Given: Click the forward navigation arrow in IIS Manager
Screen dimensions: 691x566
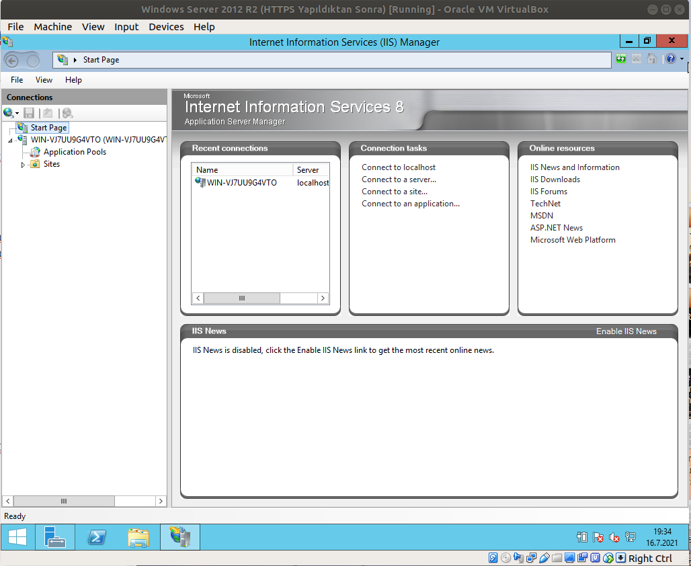Looking at the screenshot, I should coord(33,60).
